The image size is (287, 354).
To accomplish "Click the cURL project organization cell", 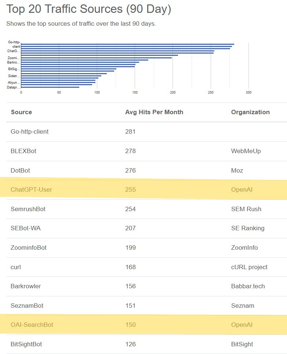I will point(249,267).
